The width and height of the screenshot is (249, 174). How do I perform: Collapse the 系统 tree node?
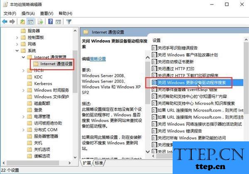(x=17, y=50)
